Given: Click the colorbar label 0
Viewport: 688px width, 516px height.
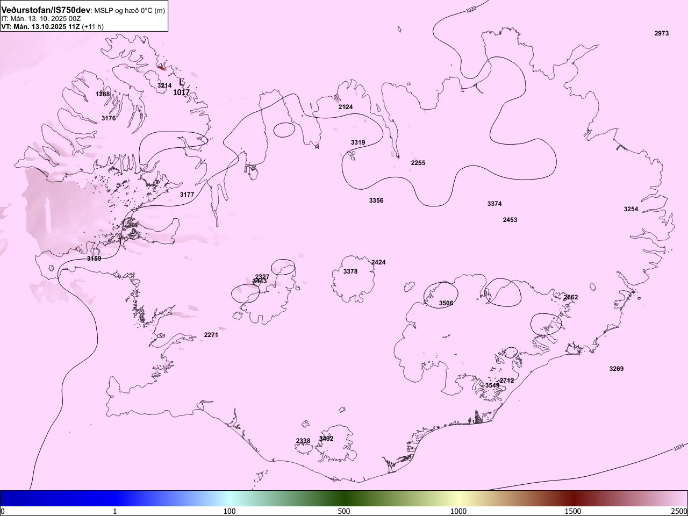Looking at the screenshot, I should pos(3,511).
